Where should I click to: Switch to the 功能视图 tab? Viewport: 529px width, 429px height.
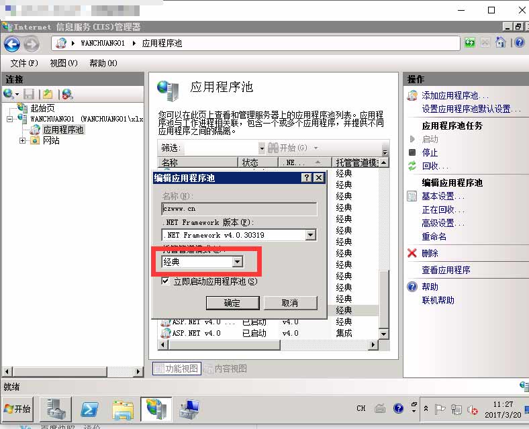[x=177, y=369]
